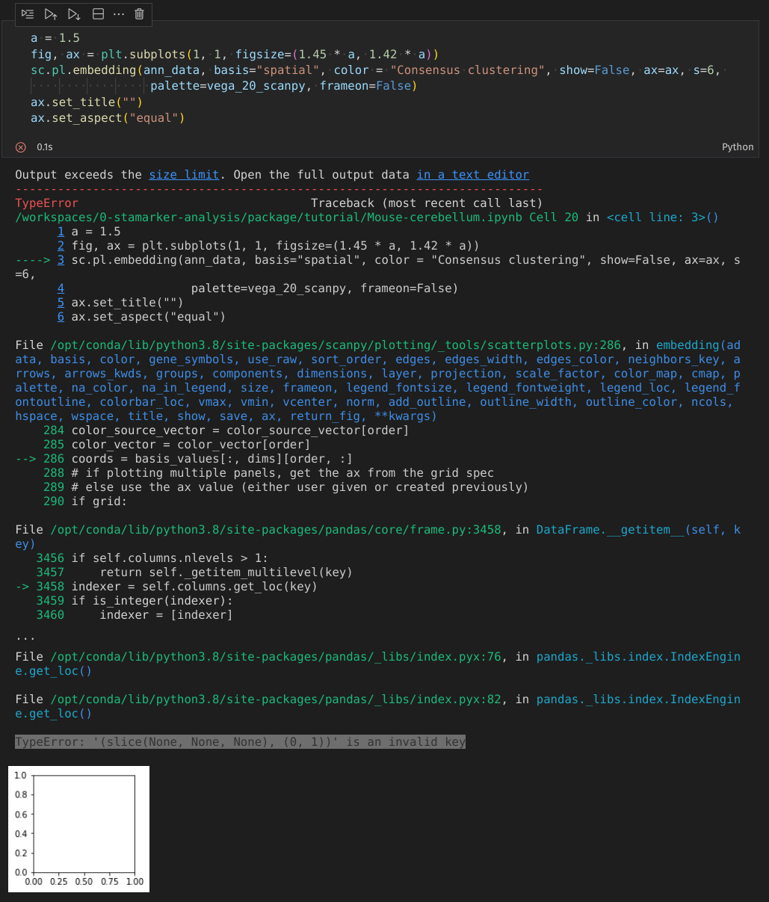Viewport: 769px width, 902px height.
Task: Open the More Actions cell menu
Action: pos(119,13)
